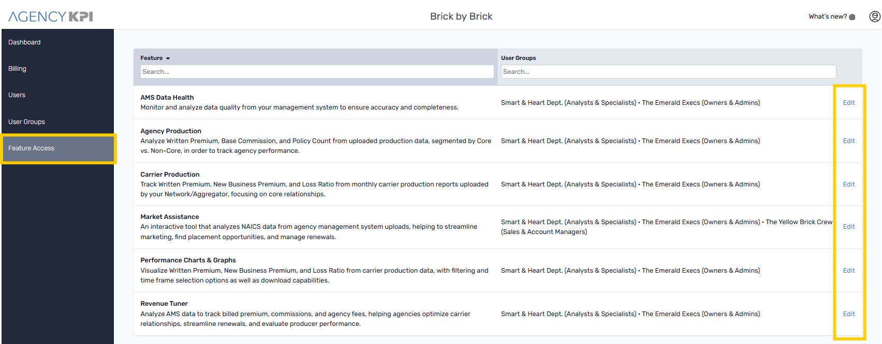Open Dashboard in the sidebar
The width and height of the screenshot is (882, 344).
pos(24,42)
